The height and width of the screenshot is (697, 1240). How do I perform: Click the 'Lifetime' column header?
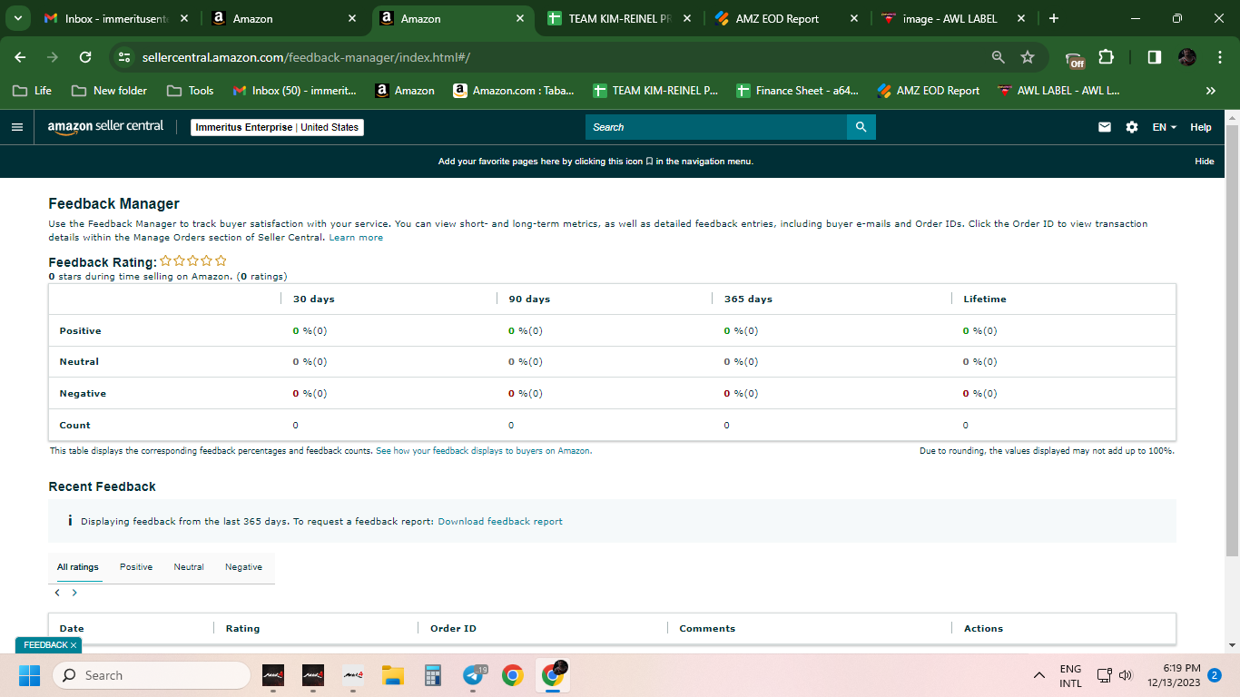coord(985,299)
